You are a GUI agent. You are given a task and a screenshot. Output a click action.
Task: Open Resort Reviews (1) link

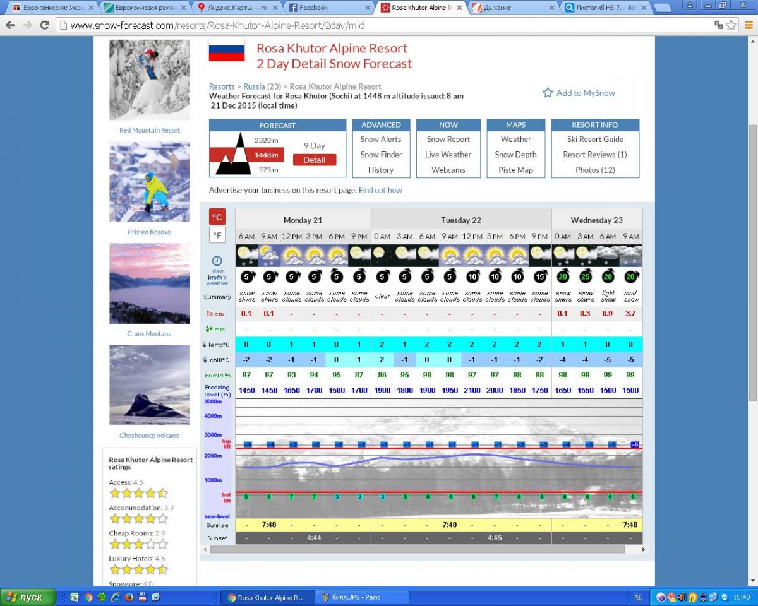click(595, 155)
